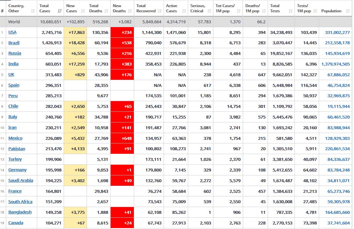Go to the Germany link
This screenshot has height=229, width=354.
[17, 170]
